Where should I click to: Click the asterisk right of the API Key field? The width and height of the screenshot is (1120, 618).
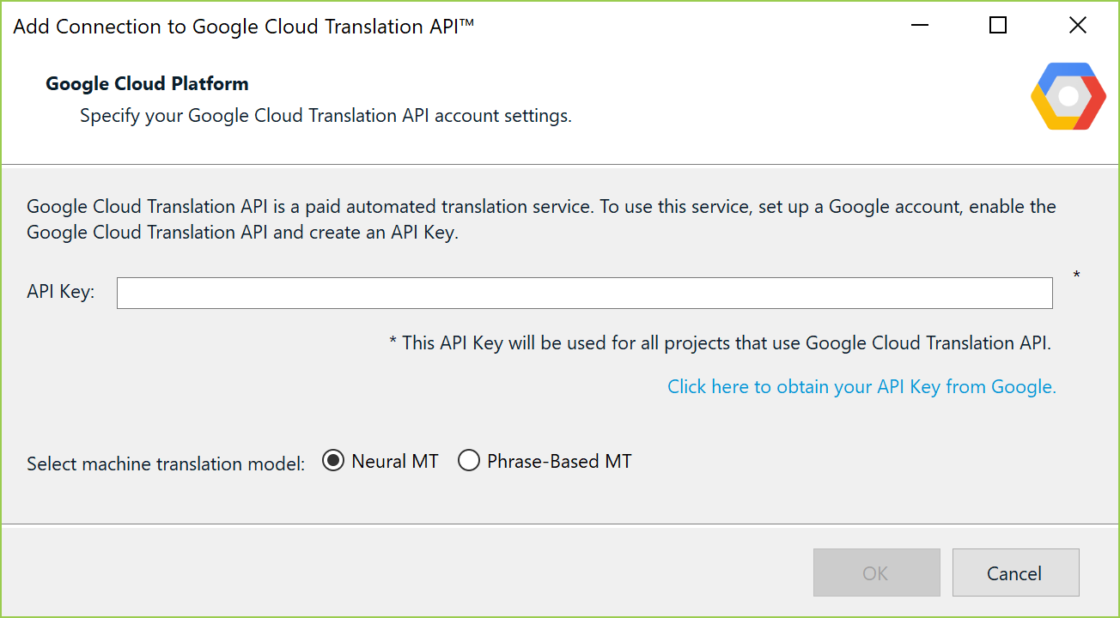(x=1076, y=276)
